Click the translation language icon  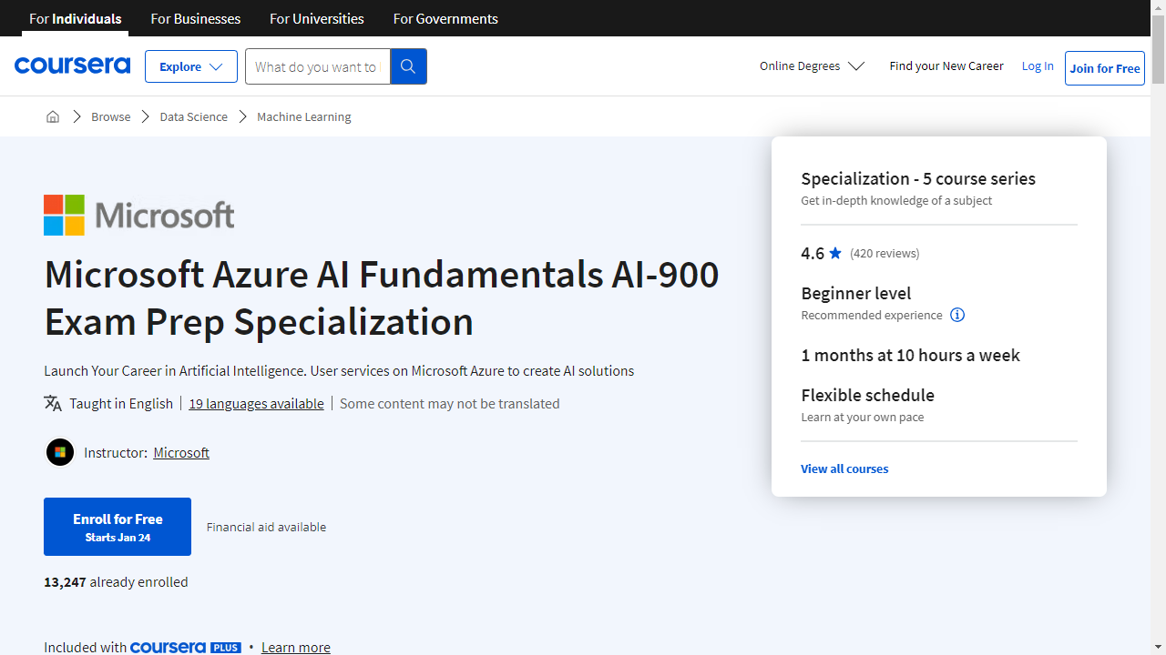[x=53, y=403]
